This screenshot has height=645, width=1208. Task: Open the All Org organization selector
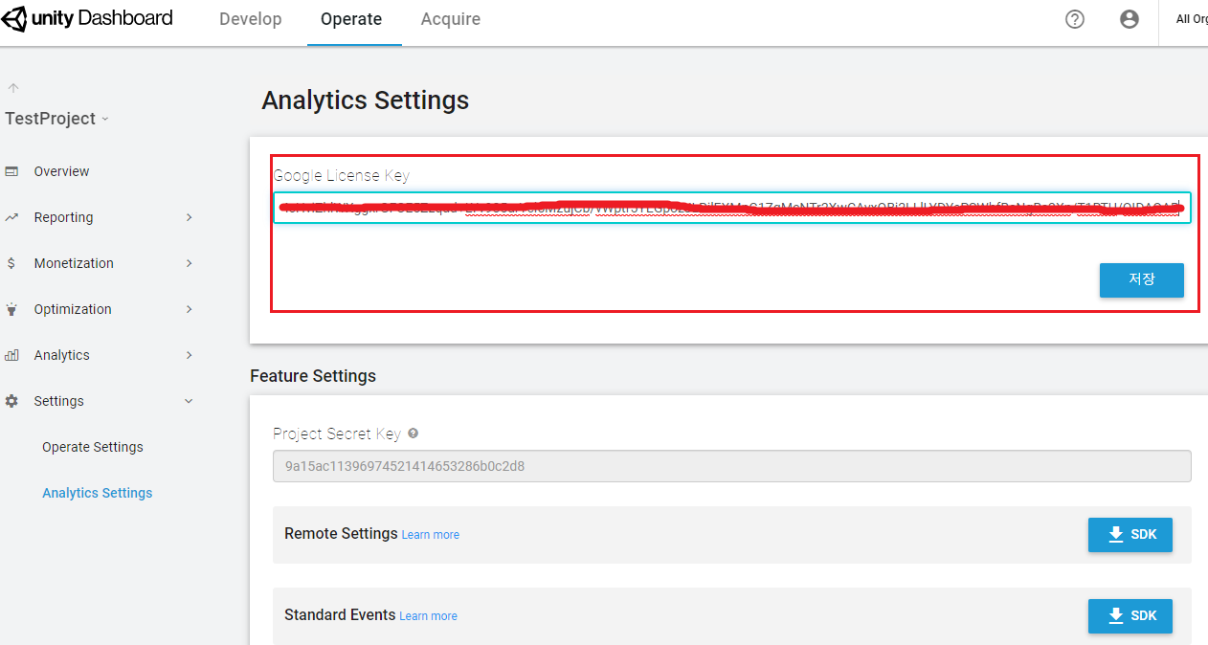(1192, 19)
